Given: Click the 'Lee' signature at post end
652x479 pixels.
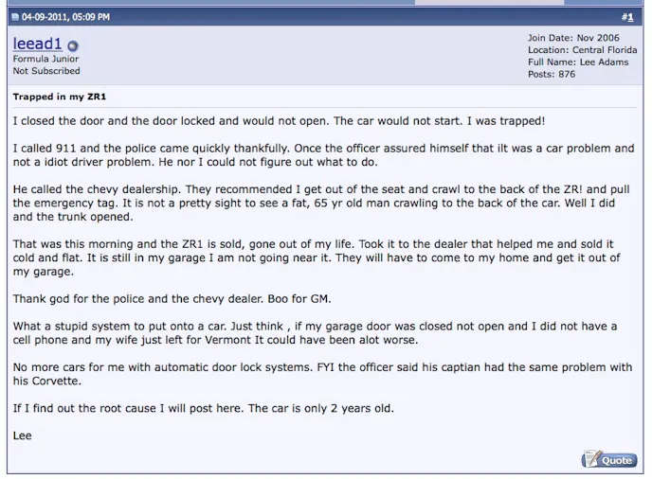Looking at the screenshot, I should coord(23,435).
